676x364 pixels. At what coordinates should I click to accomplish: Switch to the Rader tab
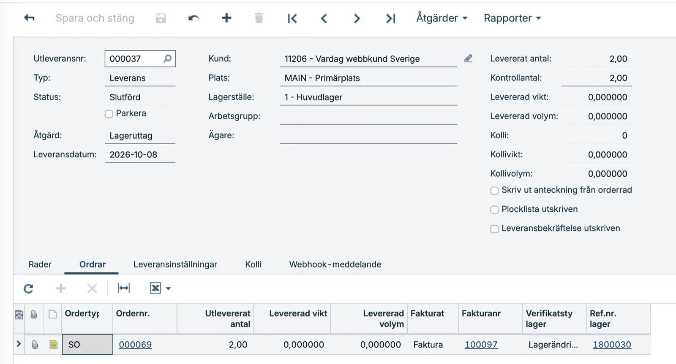pyautogui.click(x=40, y=264)
